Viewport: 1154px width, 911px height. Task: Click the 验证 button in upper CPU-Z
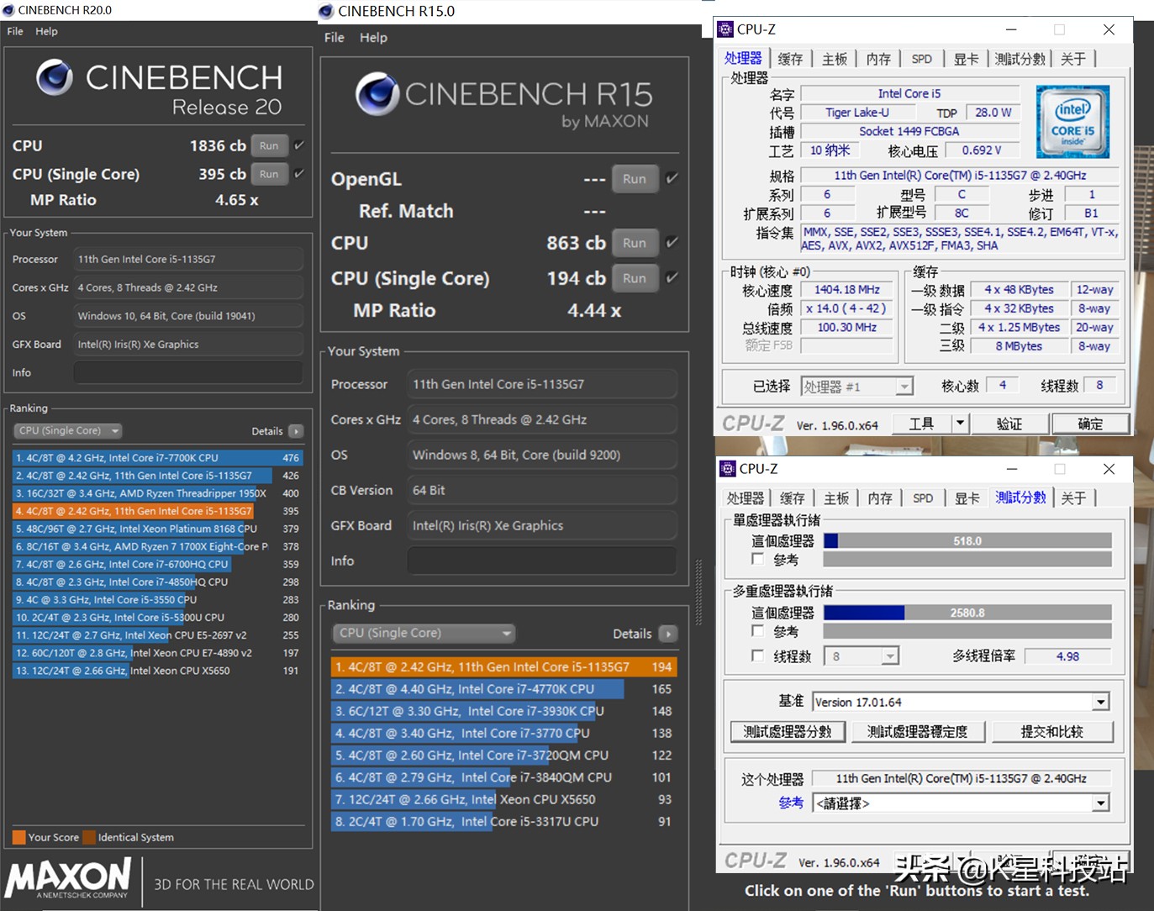(x=1009, y=424)
